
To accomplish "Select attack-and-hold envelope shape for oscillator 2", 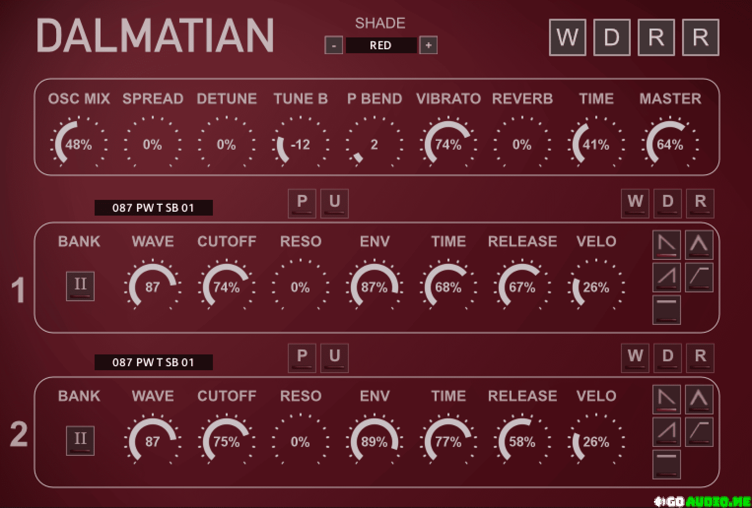I will (699, 432).
